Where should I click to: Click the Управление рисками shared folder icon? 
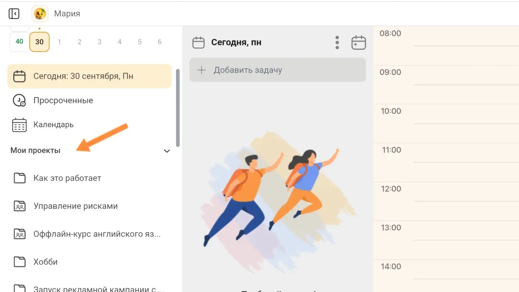19,206
